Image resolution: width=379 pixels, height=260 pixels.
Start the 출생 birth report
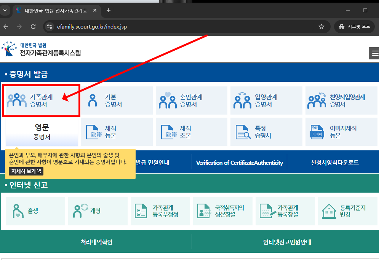(35, 211)
